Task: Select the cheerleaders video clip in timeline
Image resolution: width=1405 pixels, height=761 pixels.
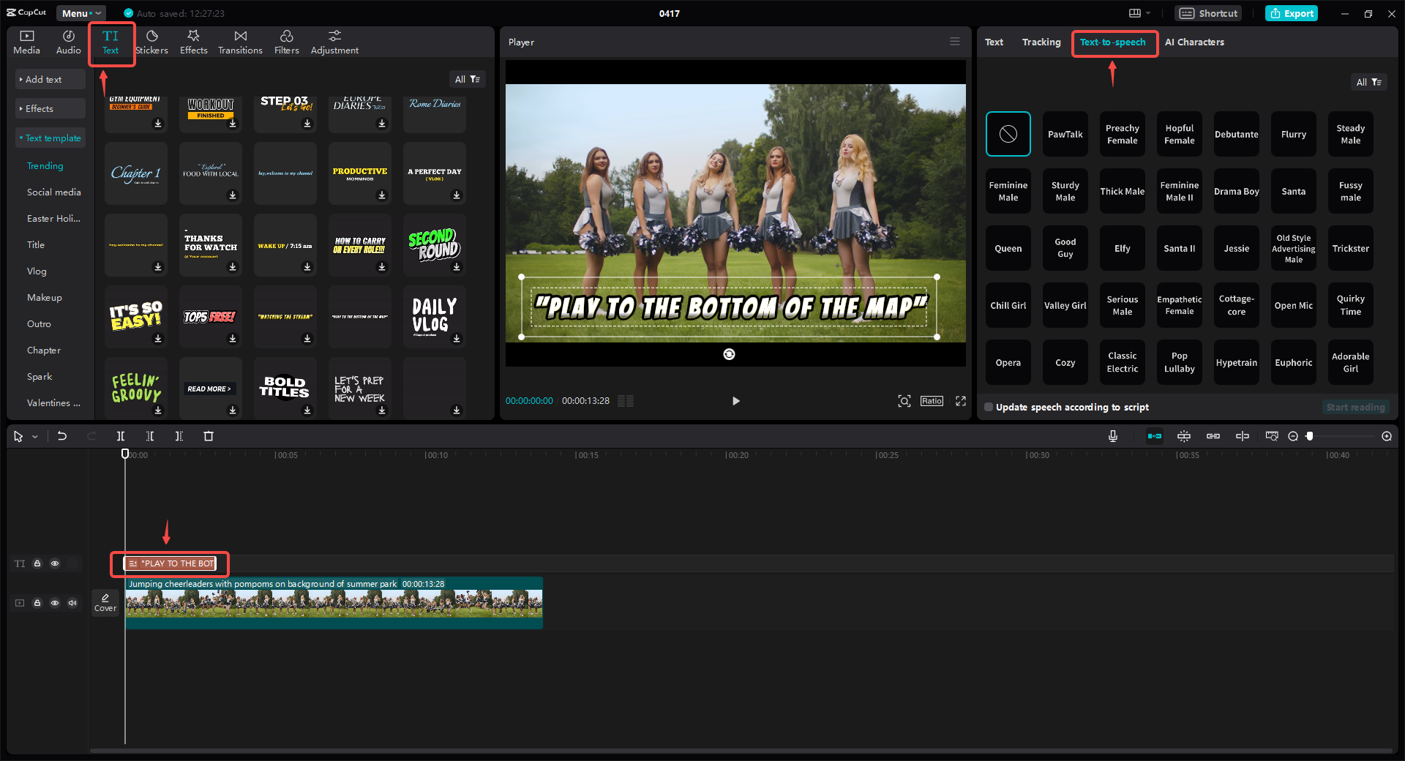Action: point(334,603)
